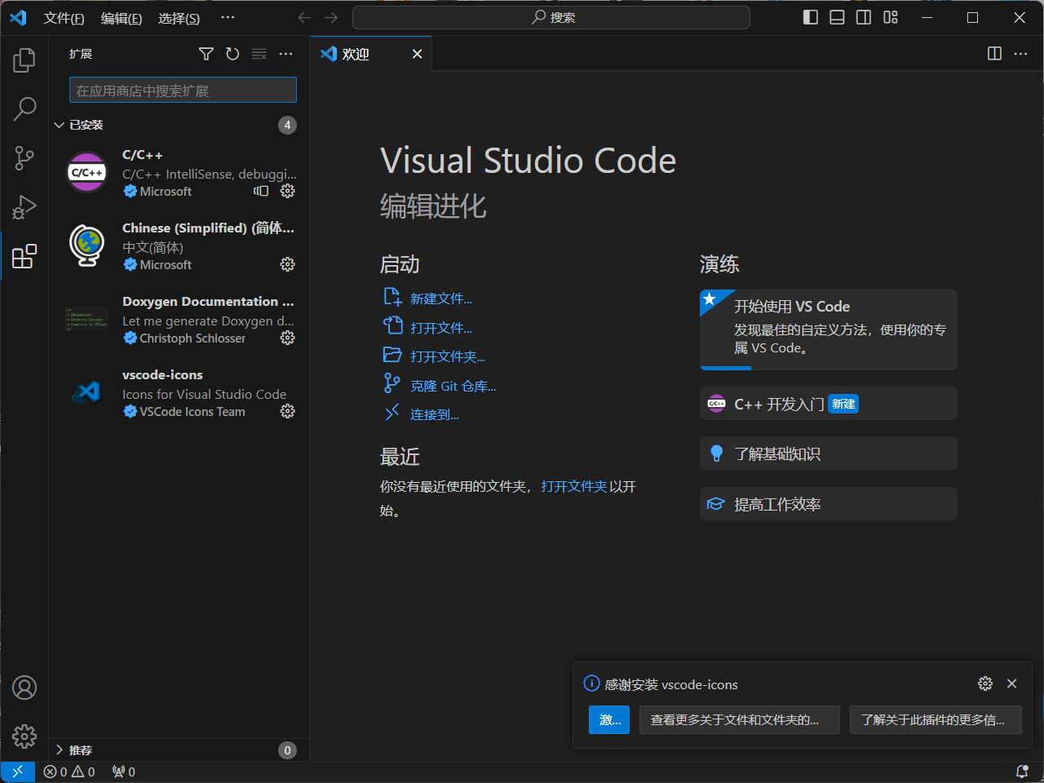Screen dimensions: 1044x783
Task: Click the 克隆 Git 仓库... link
Action: tap(453, 386)
